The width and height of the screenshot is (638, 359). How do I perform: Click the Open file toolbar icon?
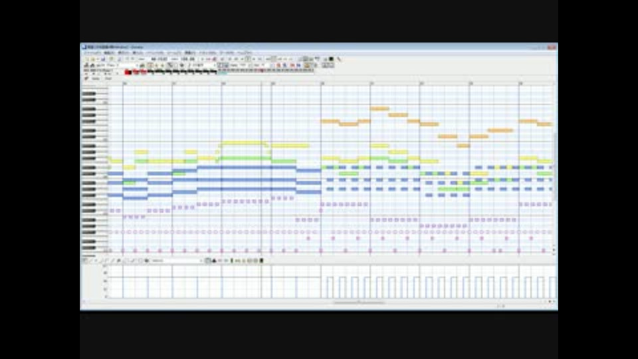point(93,59)
